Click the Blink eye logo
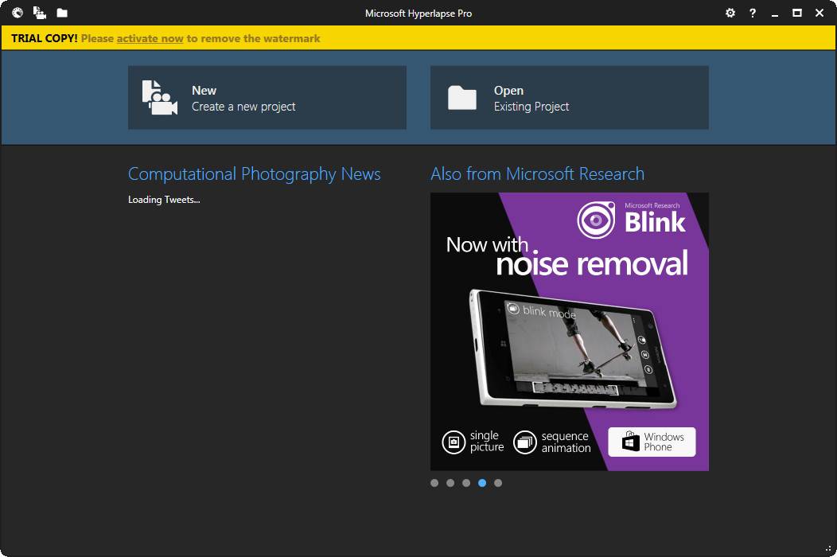The height and width of the screenshot is (557, 837). tap(596, 220)
